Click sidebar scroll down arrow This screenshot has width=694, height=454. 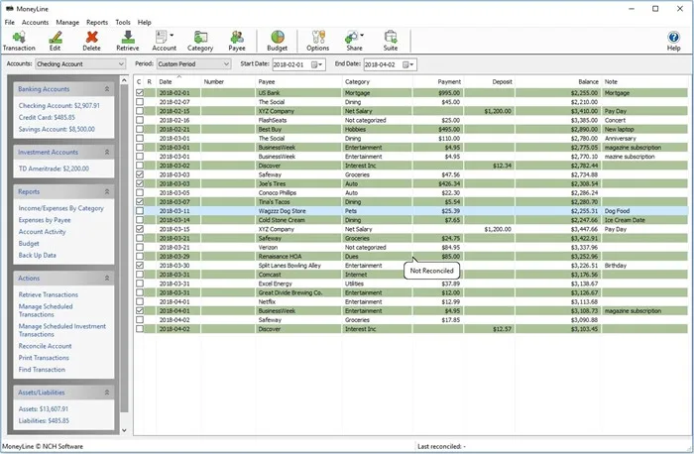(124, 430)
